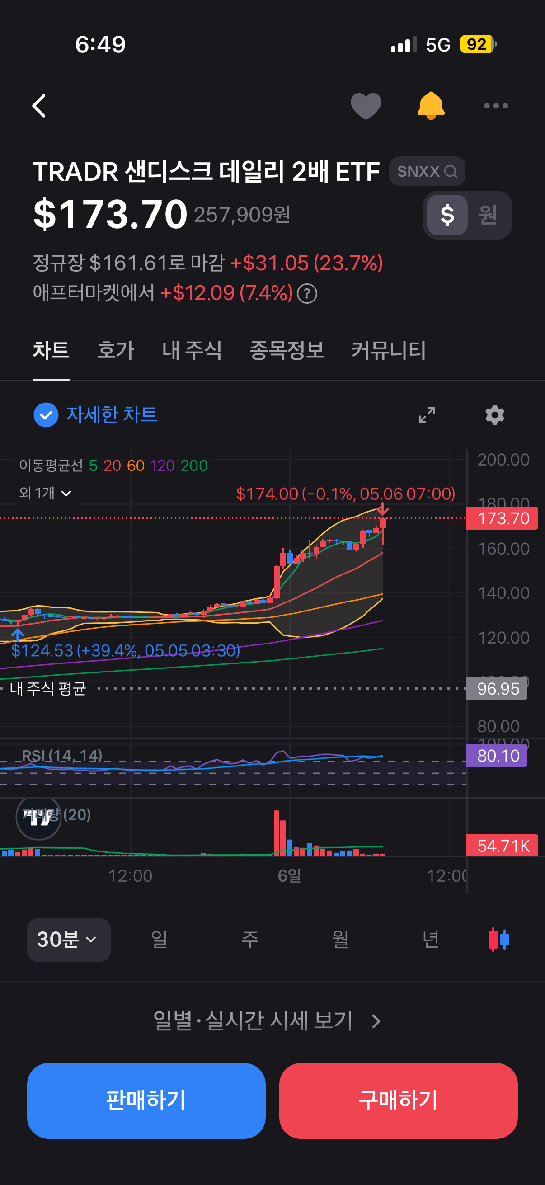Image resolution: width=545 pixels, height=1185 pixels.
Task: Select the 주 (weekly) chart period
Action: (250, 940)
